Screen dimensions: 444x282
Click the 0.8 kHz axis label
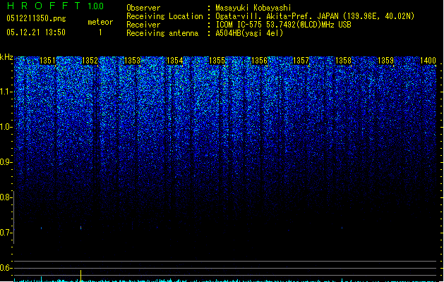coord(6,197)
